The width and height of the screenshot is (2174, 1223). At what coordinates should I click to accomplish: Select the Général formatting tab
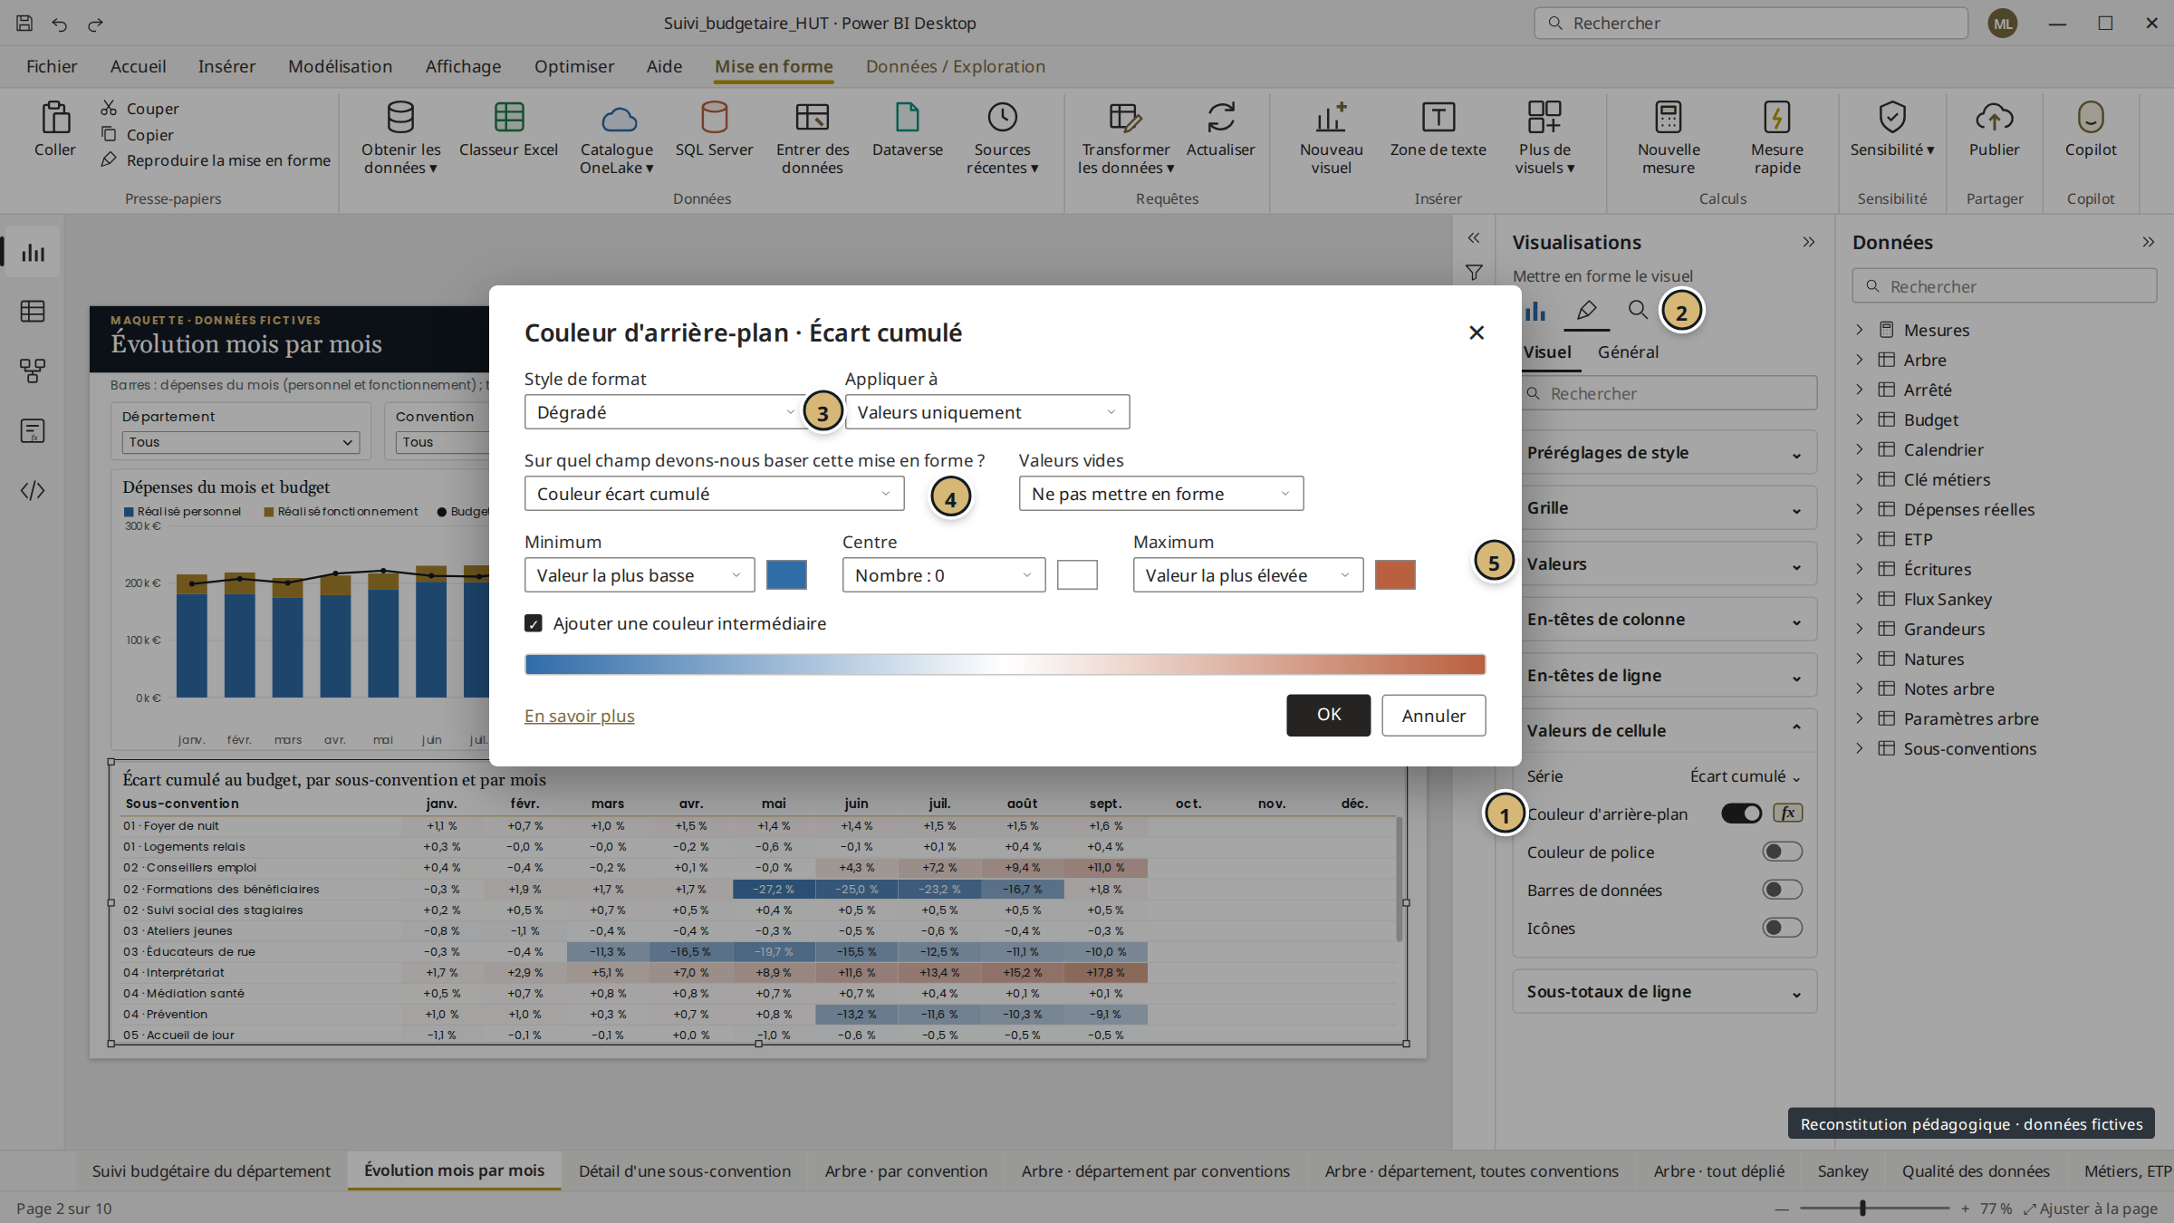click(x=1628, y=351)
